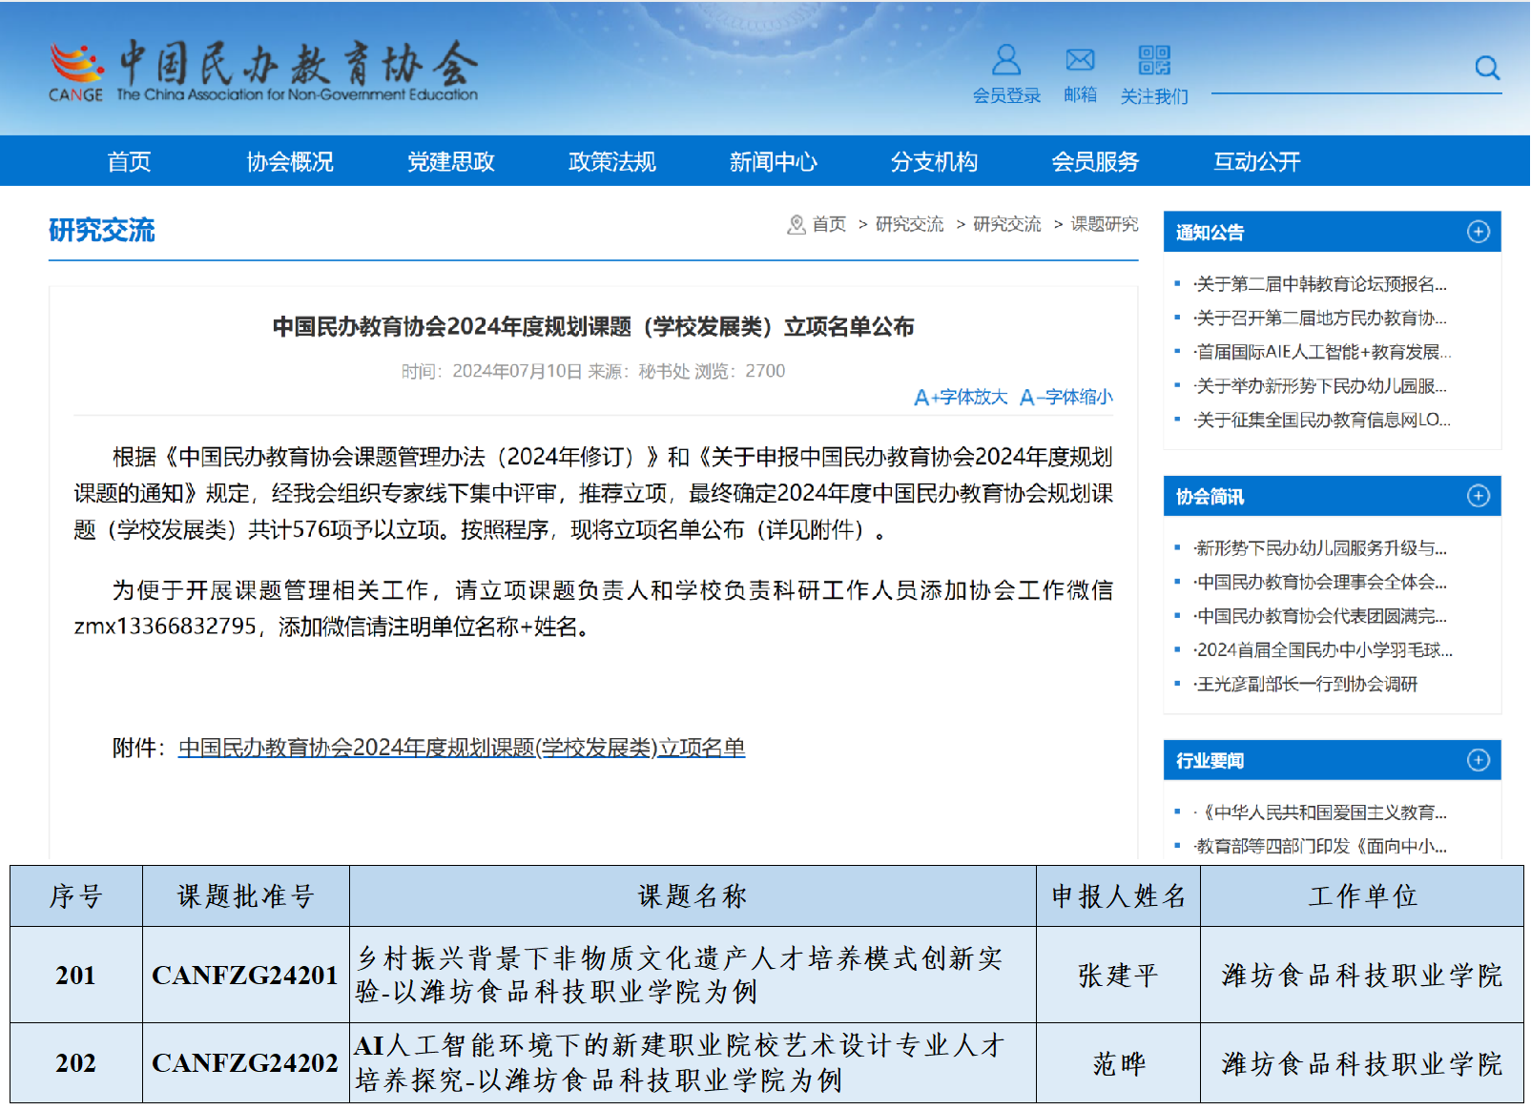Image resolution: width=1531 pixels, height=1110 pixels.
Task: Click the member login person icon
Action: click(x=1005, y=60)
